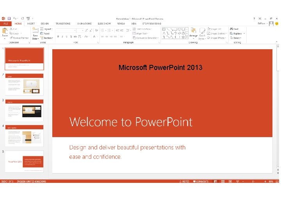Select slide 3 thumbnail

[24, 110]
